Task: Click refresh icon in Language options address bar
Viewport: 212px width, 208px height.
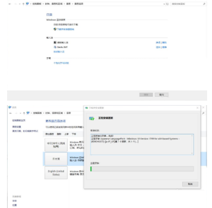Action: [x=167, y=4]
